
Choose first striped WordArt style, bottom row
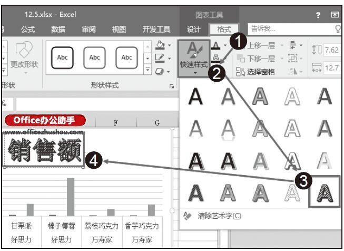pyautogui.click(x=195, y=193)
